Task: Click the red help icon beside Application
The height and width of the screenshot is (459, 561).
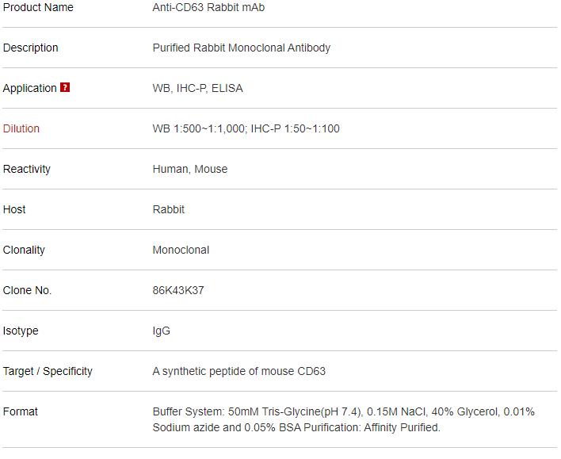Action: 65,87
